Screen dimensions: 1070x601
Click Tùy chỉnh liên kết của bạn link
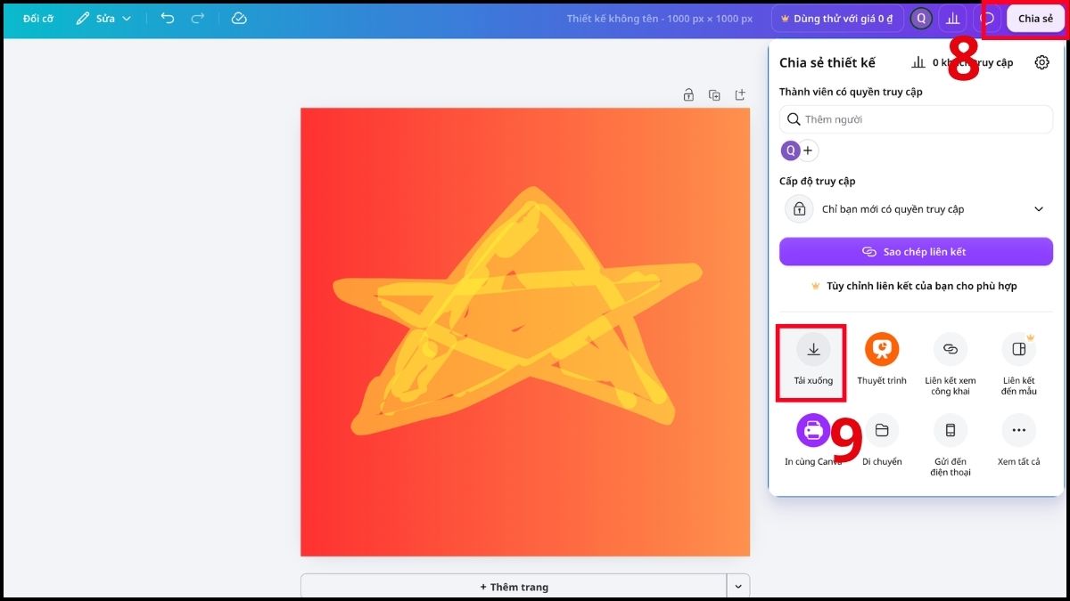tap(914, 286)
